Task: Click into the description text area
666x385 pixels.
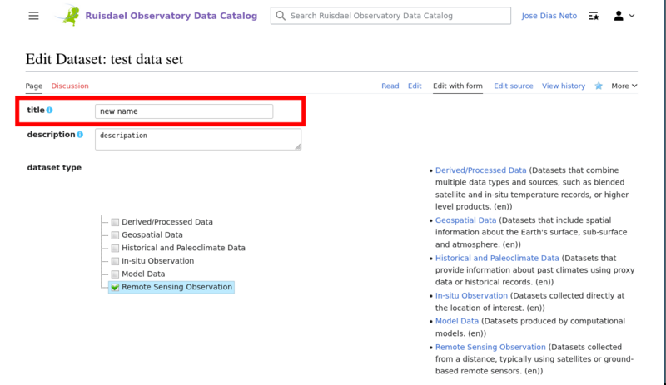Action: [198, 139]
